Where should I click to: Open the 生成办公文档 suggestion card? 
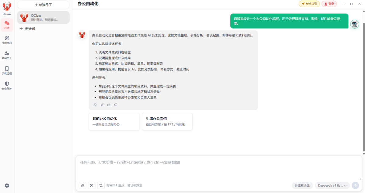point(167,121)
